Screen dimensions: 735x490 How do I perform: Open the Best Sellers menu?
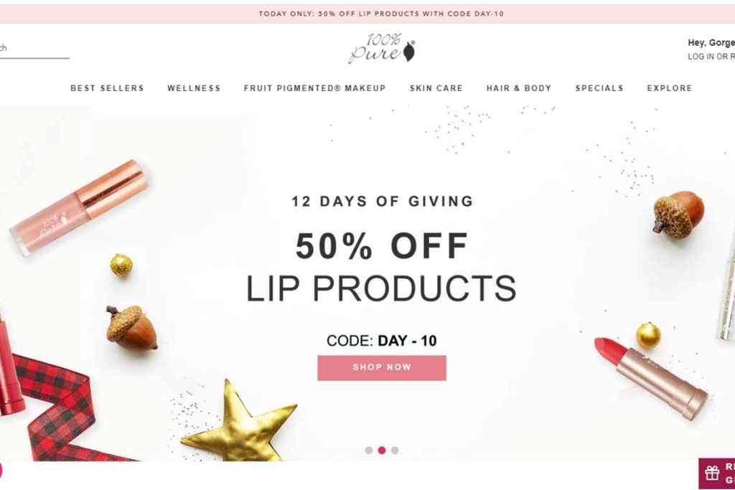click(107, 88)
